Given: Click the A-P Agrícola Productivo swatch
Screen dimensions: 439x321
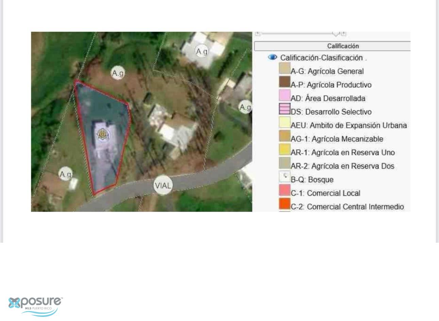Looking at the screenshot, I should [x=284, y=82].
